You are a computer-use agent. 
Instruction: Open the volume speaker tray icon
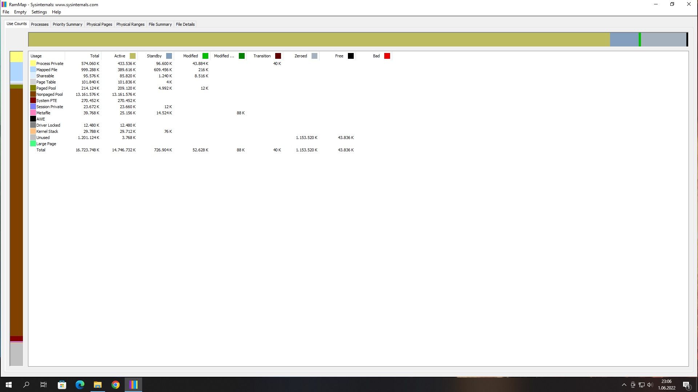650,385
